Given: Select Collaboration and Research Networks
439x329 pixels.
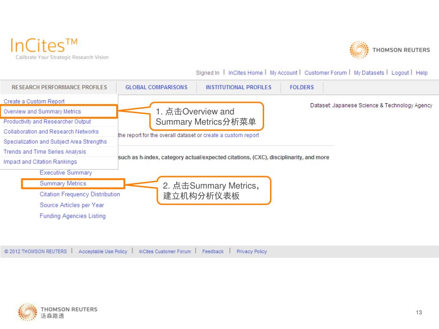Looking at the screenshot, I should pos(51,132).
